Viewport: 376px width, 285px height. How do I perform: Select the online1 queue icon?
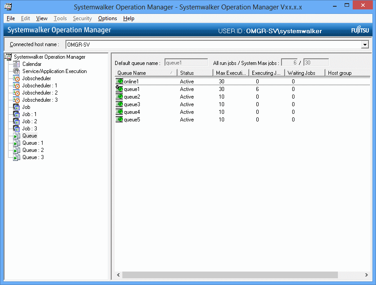coord(119,81)
